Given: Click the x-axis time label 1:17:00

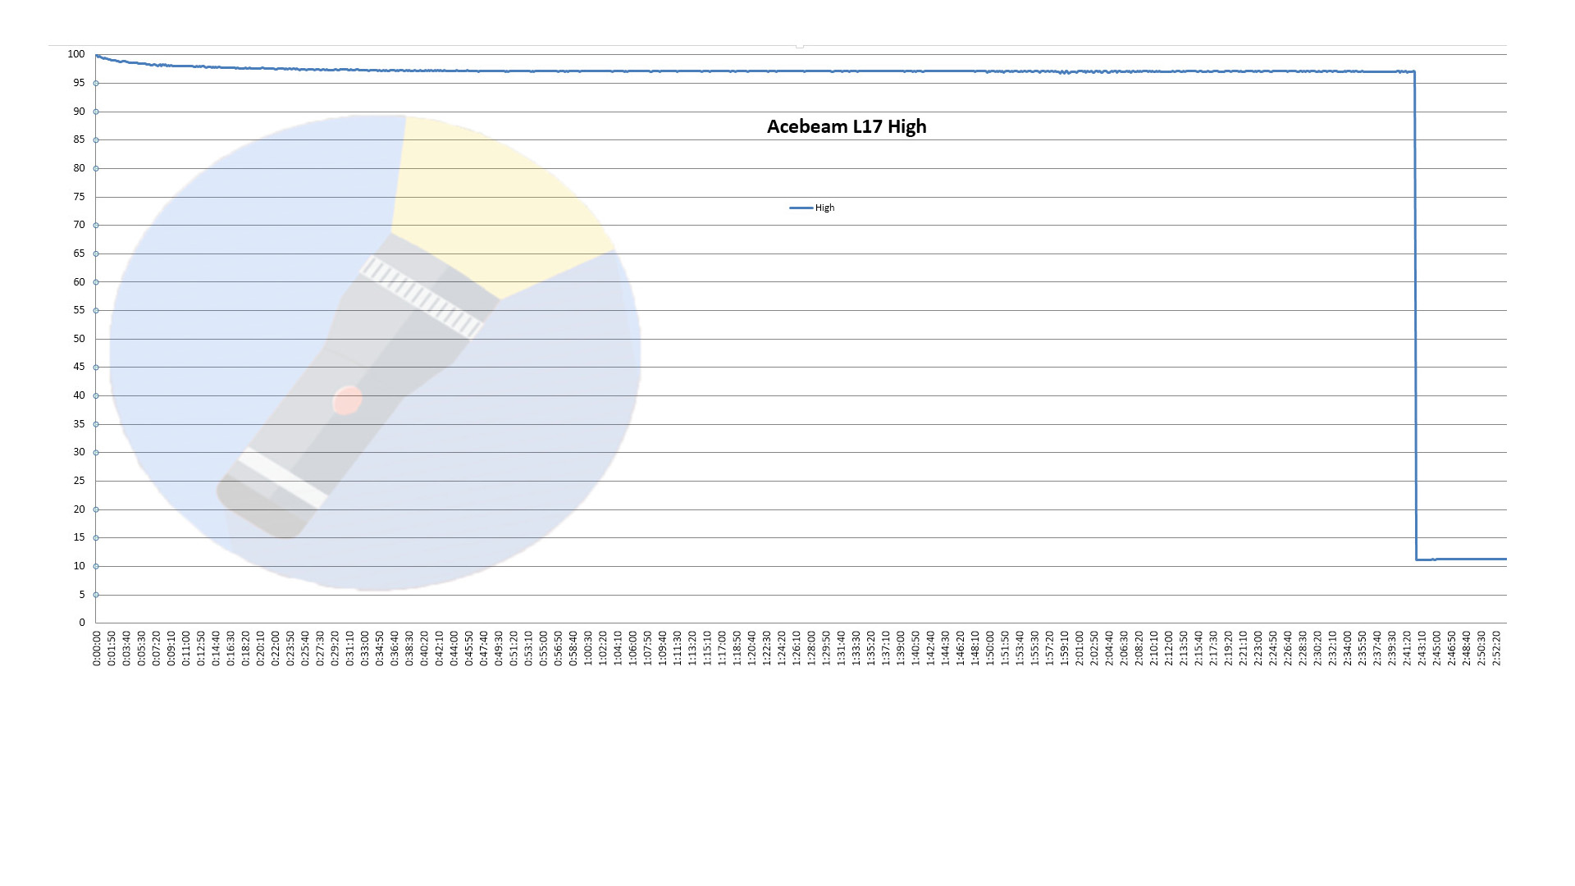Looking at the screenshot, I should tap(722, 648).
